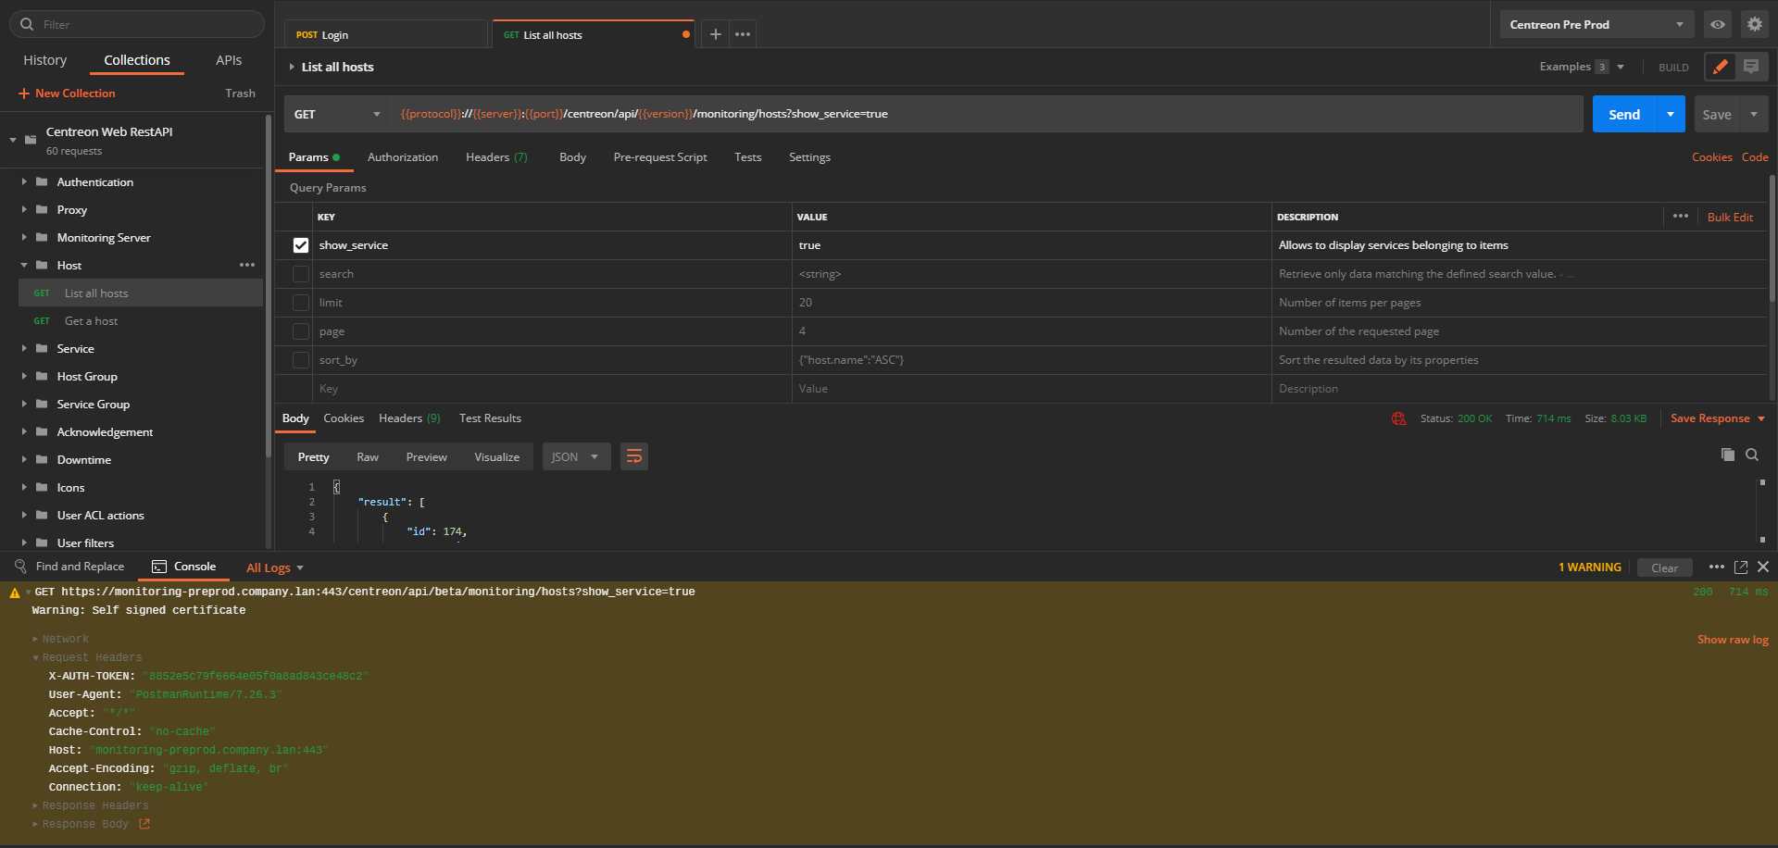The image size is (1778, 848).
Task: Click the Bulk Edit link
Action: (1729, 218)
